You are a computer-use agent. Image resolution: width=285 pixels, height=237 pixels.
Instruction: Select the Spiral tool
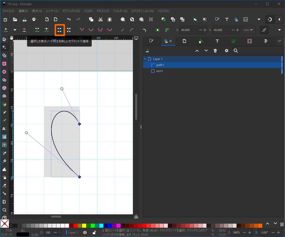4,96
